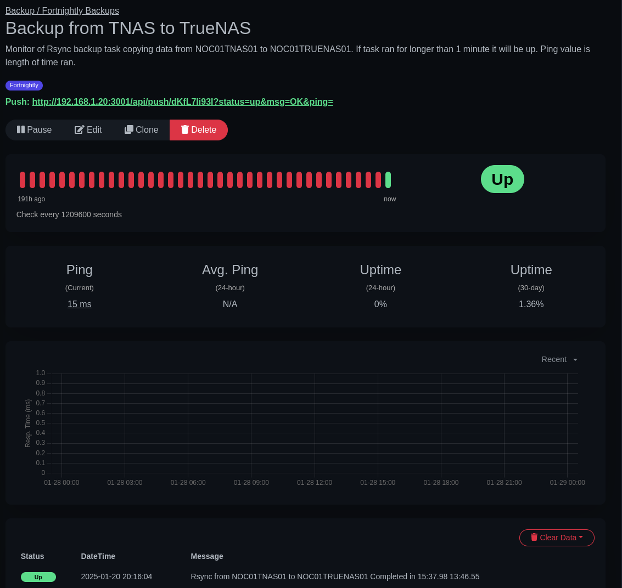Click the Status column header
622x588 pixels.
(32, 556)
